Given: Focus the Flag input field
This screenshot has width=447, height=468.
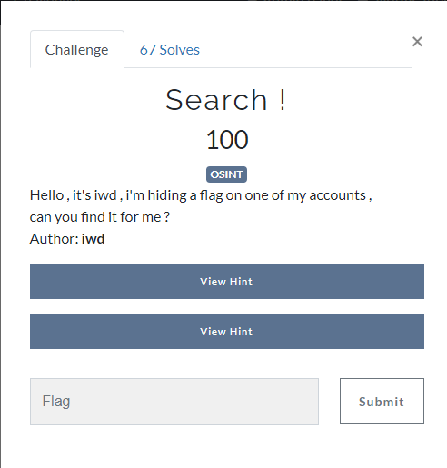Looking at the screenshot, I should 174,402.
